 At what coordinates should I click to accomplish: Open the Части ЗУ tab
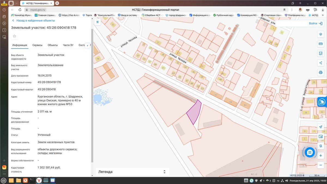click(68, 45)
